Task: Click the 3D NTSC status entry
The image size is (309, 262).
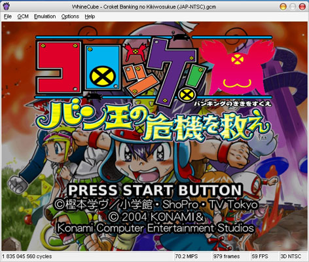Action: coord(291,256)
